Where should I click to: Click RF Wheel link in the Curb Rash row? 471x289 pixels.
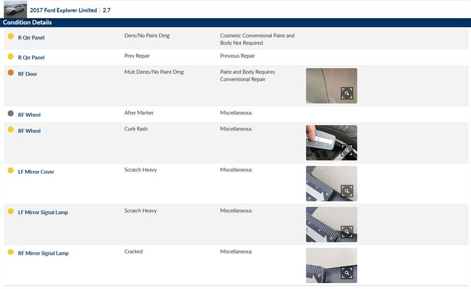pos(29,131)
